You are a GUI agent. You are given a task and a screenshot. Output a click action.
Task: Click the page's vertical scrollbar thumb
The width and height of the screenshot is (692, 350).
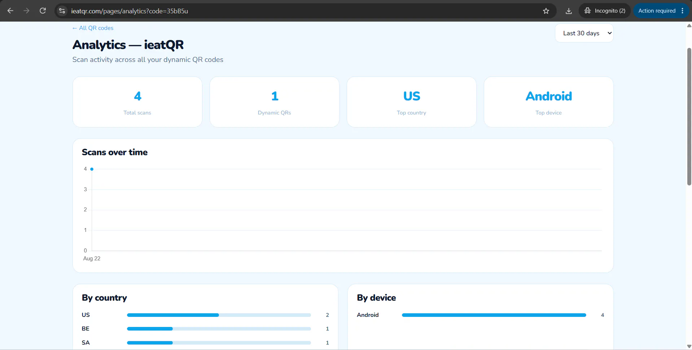(689, 116)
